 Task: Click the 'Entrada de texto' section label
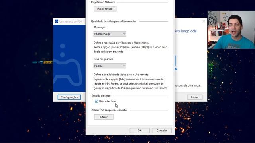(101, 95)
